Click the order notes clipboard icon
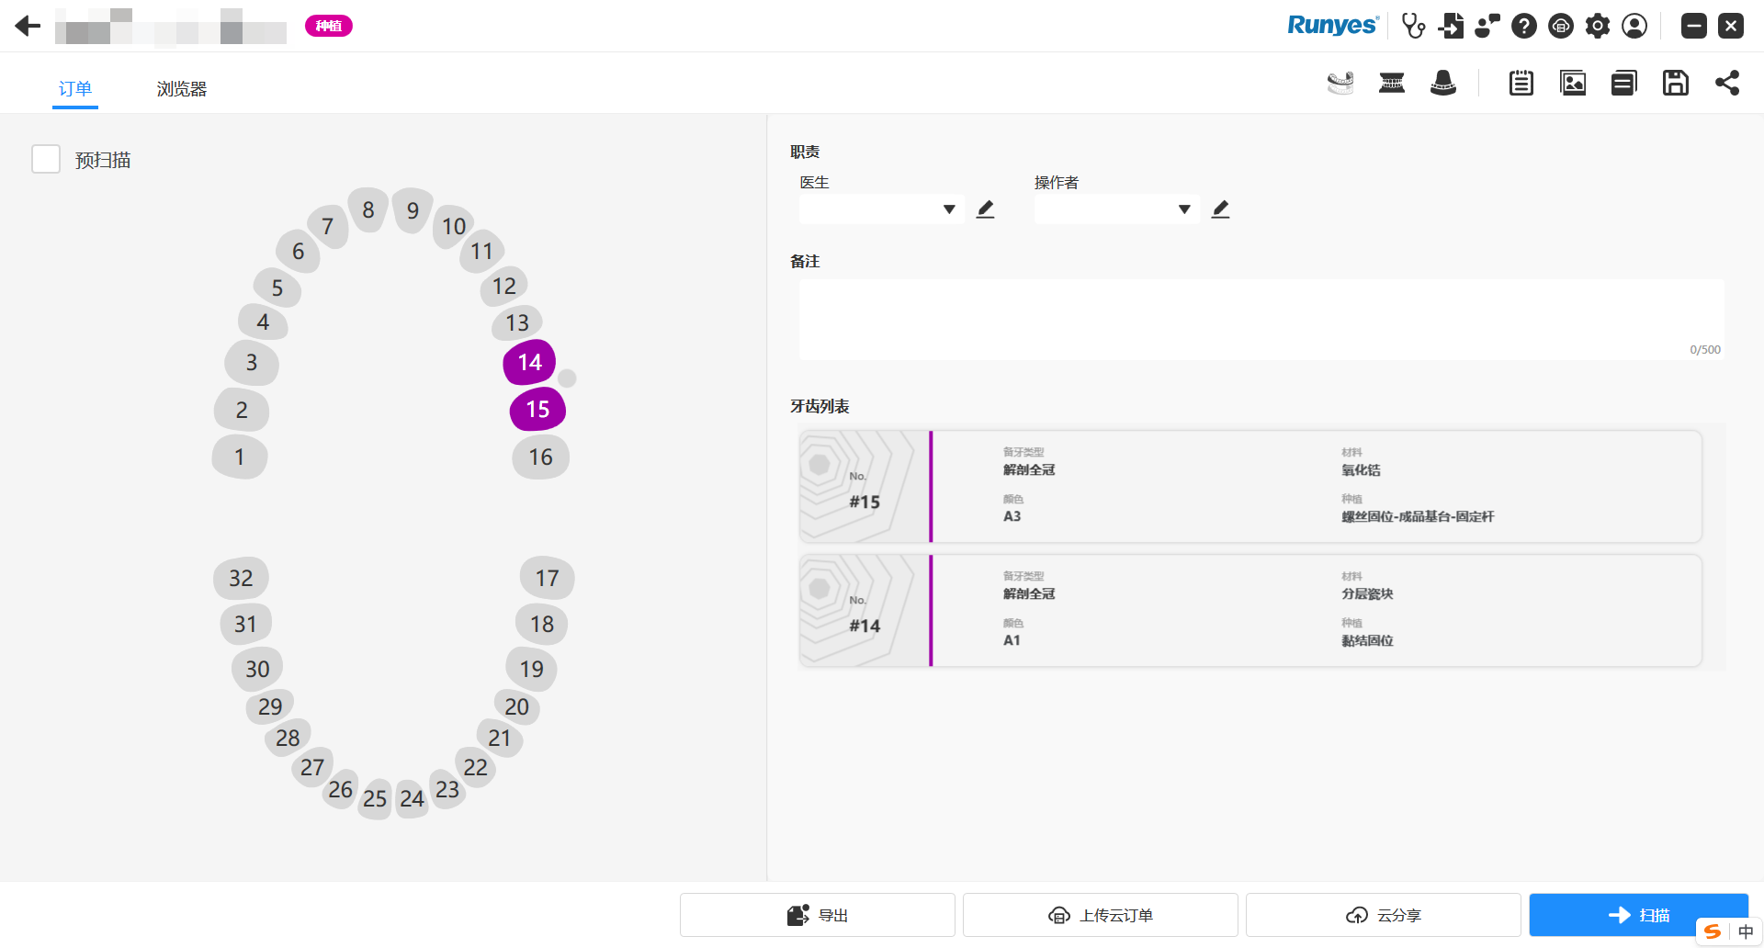This screenshot has height=948, width=1764. pos(1521,83)
